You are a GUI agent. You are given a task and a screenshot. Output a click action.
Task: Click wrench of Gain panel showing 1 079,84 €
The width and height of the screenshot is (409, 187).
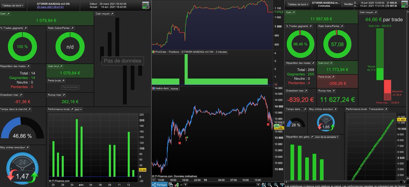click(x=9, y=14)
